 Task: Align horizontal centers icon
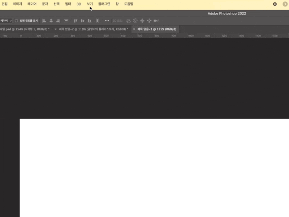51,21
